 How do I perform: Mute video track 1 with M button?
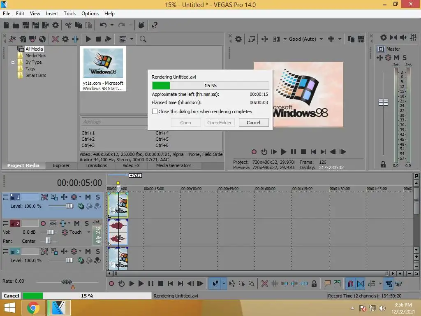coord(88,197)
